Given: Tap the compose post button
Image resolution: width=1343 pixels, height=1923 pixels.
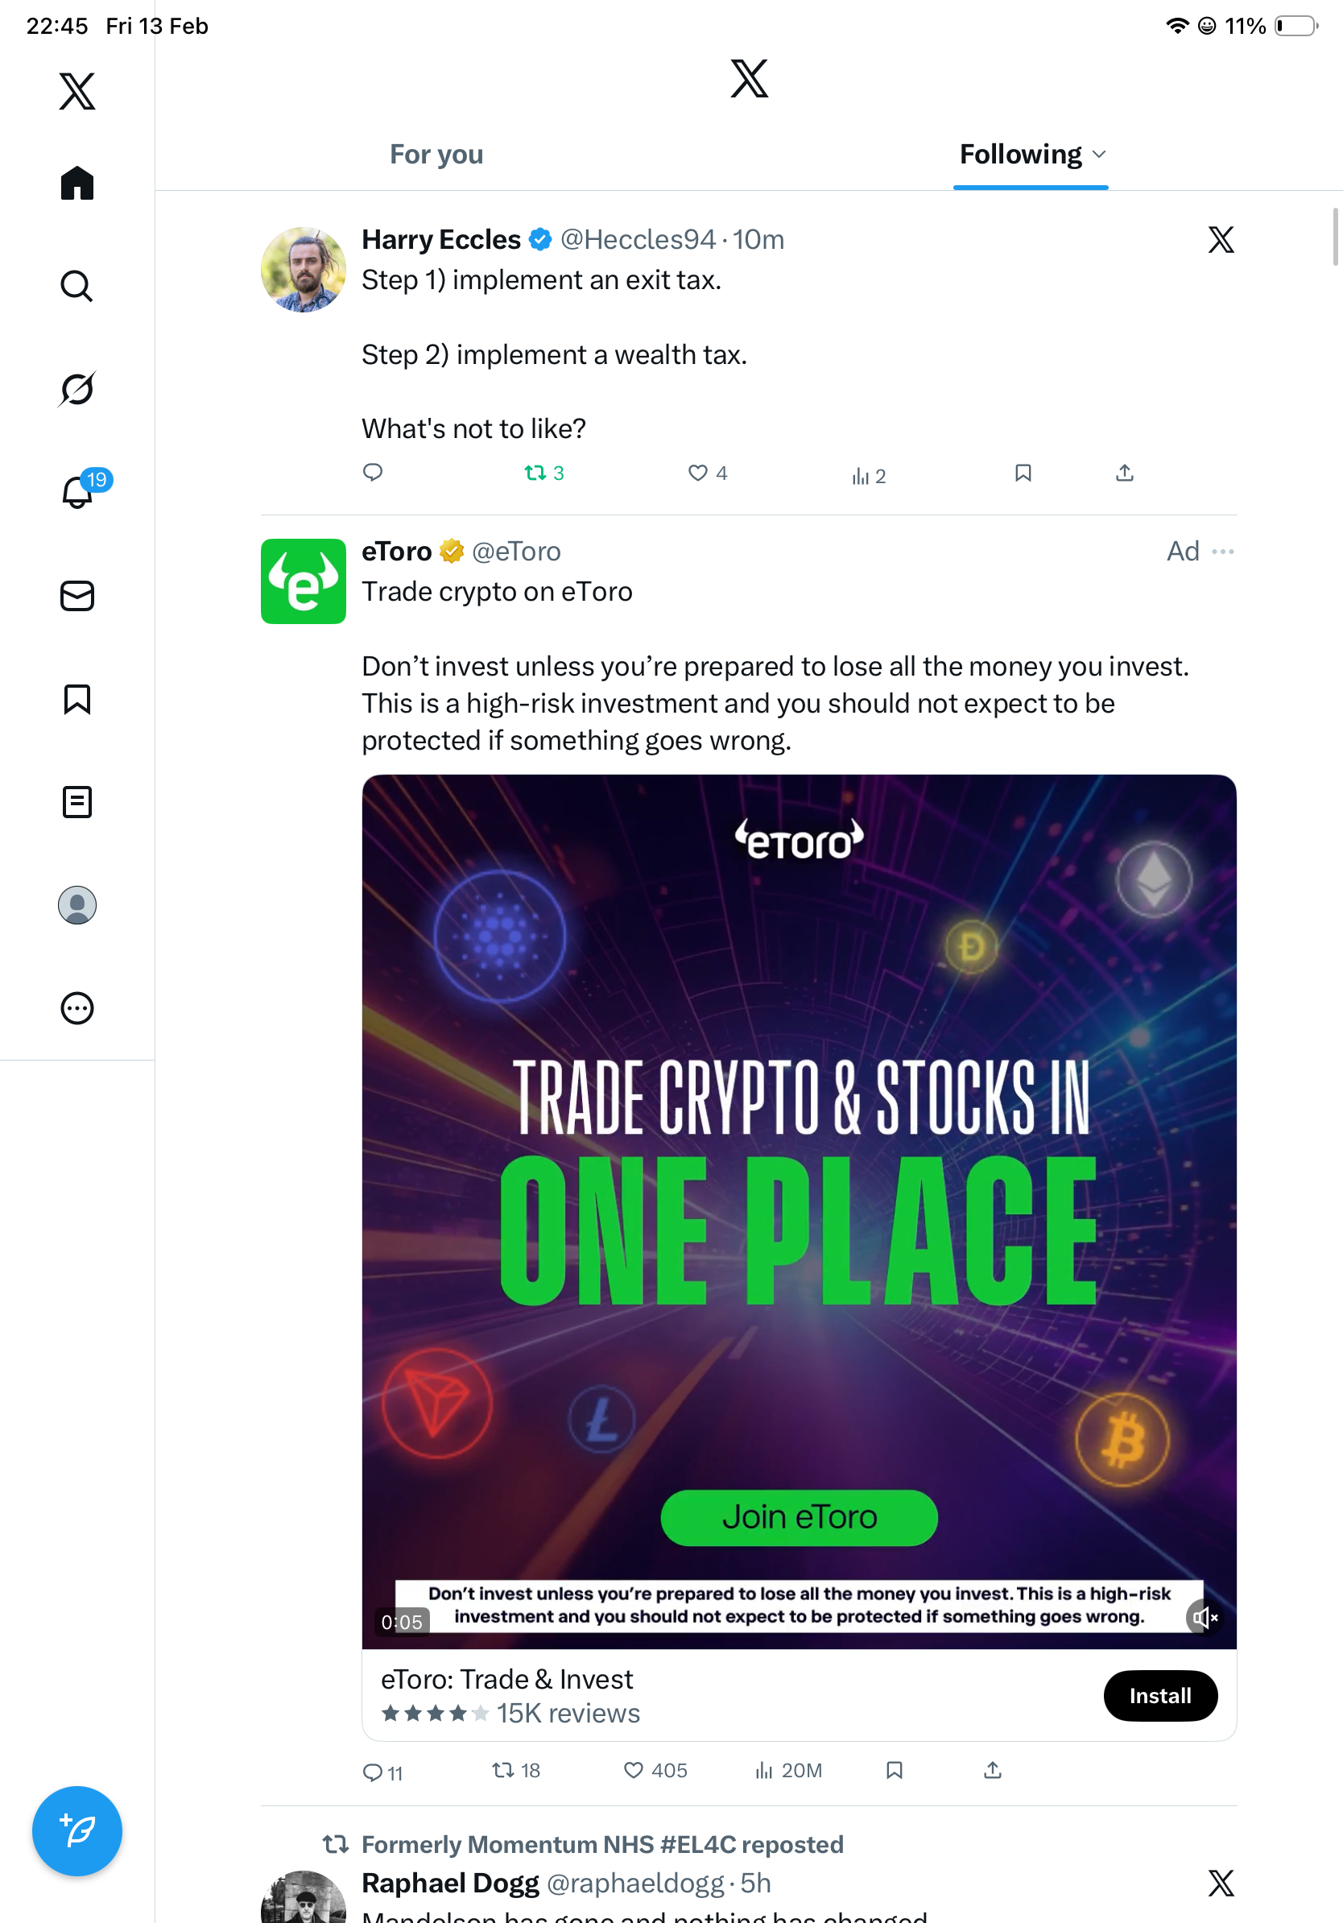Looking at the screenshot, I should coord(76,1831).
